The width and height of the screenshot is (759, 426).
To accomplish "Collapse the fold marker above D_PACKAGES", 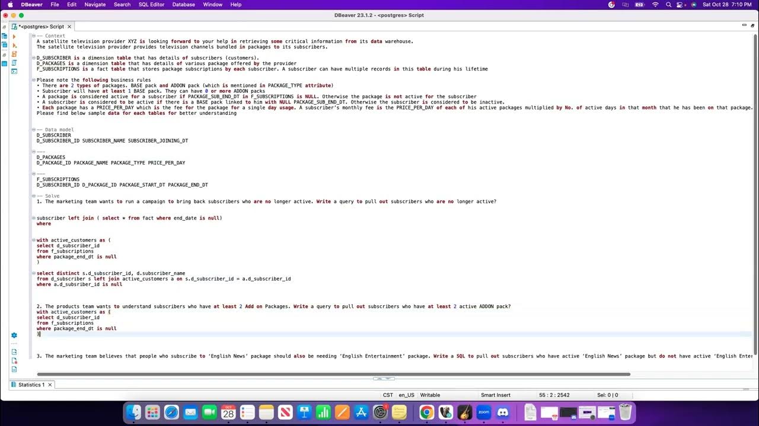I will click(x=34, y=151).
